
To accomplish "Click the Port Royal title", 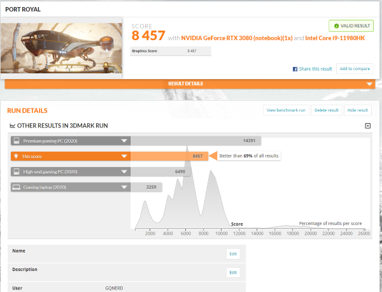I will click(23, 10).
